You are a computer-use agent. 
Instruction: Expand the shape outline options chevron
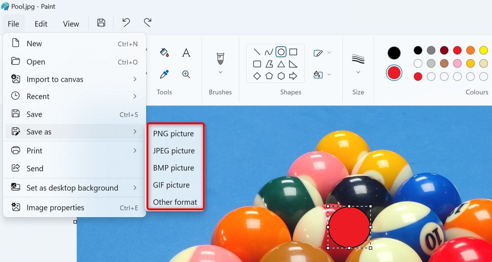click(x=329, y=52)
